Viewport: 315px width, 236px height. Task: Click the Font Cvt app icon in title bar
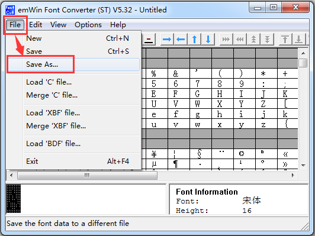[x=10, y=10]
